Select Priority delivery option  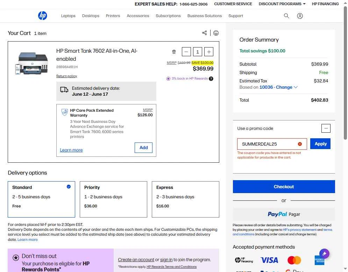tap(113, 199)
